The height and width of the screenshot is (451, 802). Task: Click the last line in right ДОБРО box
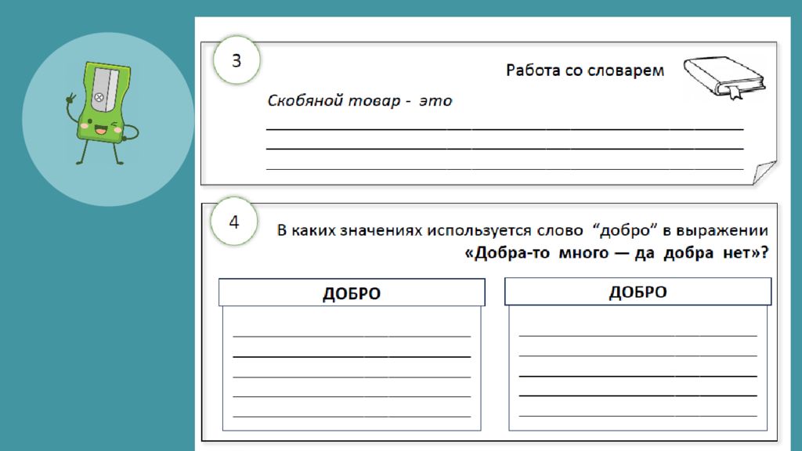click(x=638, y=416)
